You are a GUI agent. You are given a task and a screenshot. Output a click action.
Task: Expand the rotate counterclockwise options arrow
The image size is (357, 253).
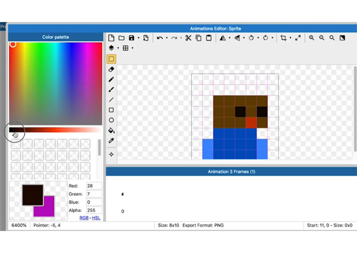(x=258, y=38)
